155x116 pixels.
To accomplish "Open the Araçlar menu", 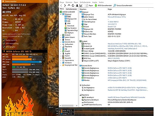I will pyautogui.click(x=95, y=2).
